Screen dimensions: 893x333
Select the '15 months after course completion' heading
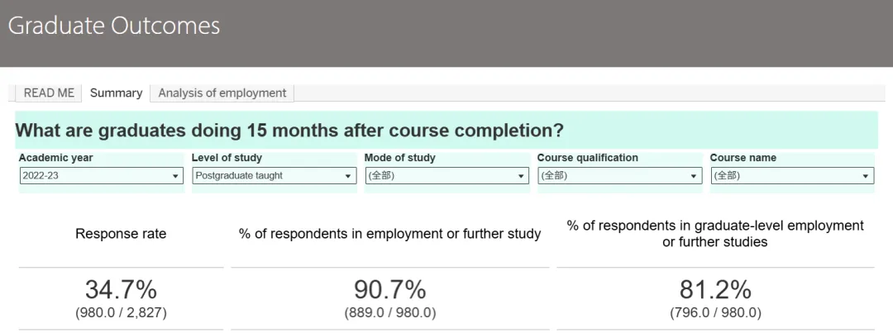pyautogui.click(x=289, y=131)
